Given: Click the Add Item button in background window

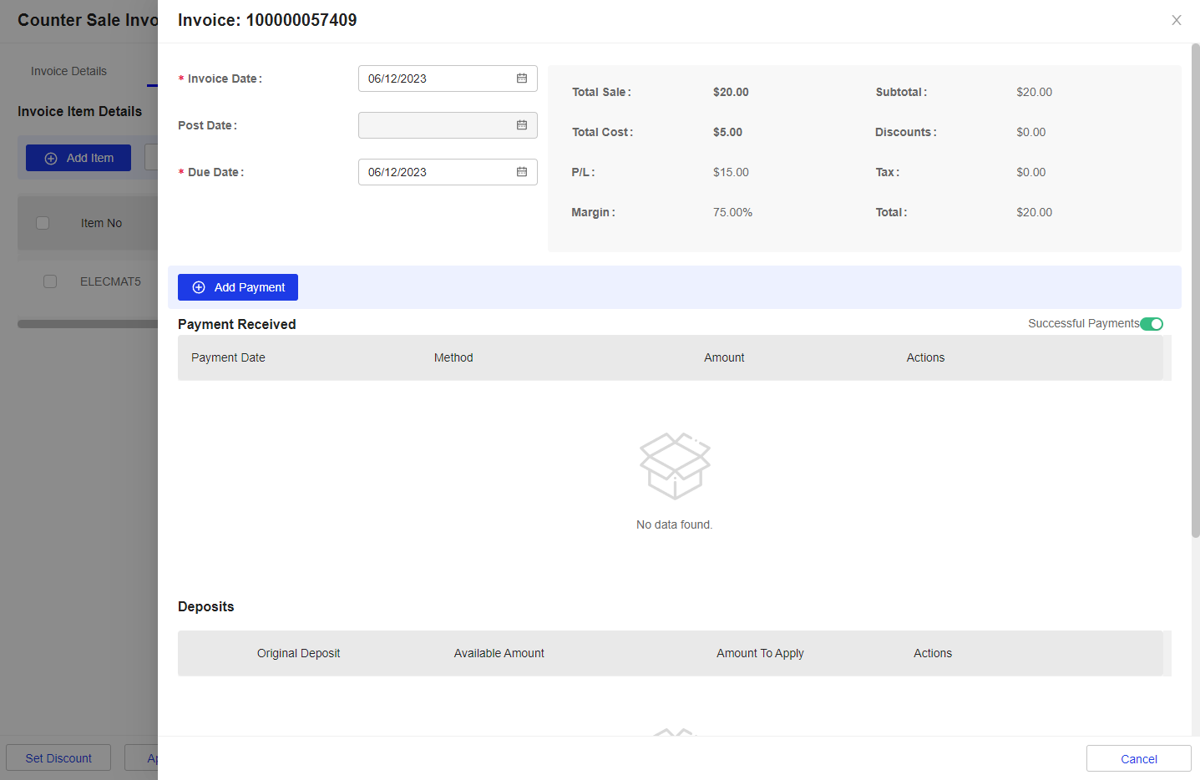Looking at the screenshot, I should [78, 158].
